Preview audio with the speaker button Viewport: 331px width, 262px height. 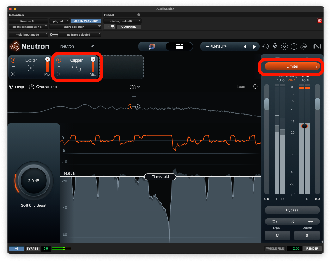pos(16,248)
